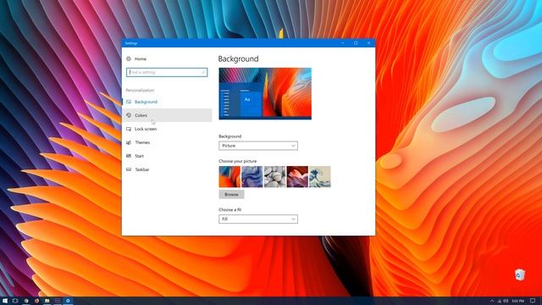Open the volume control in tray
542x305 pixels.
(506, 301)
